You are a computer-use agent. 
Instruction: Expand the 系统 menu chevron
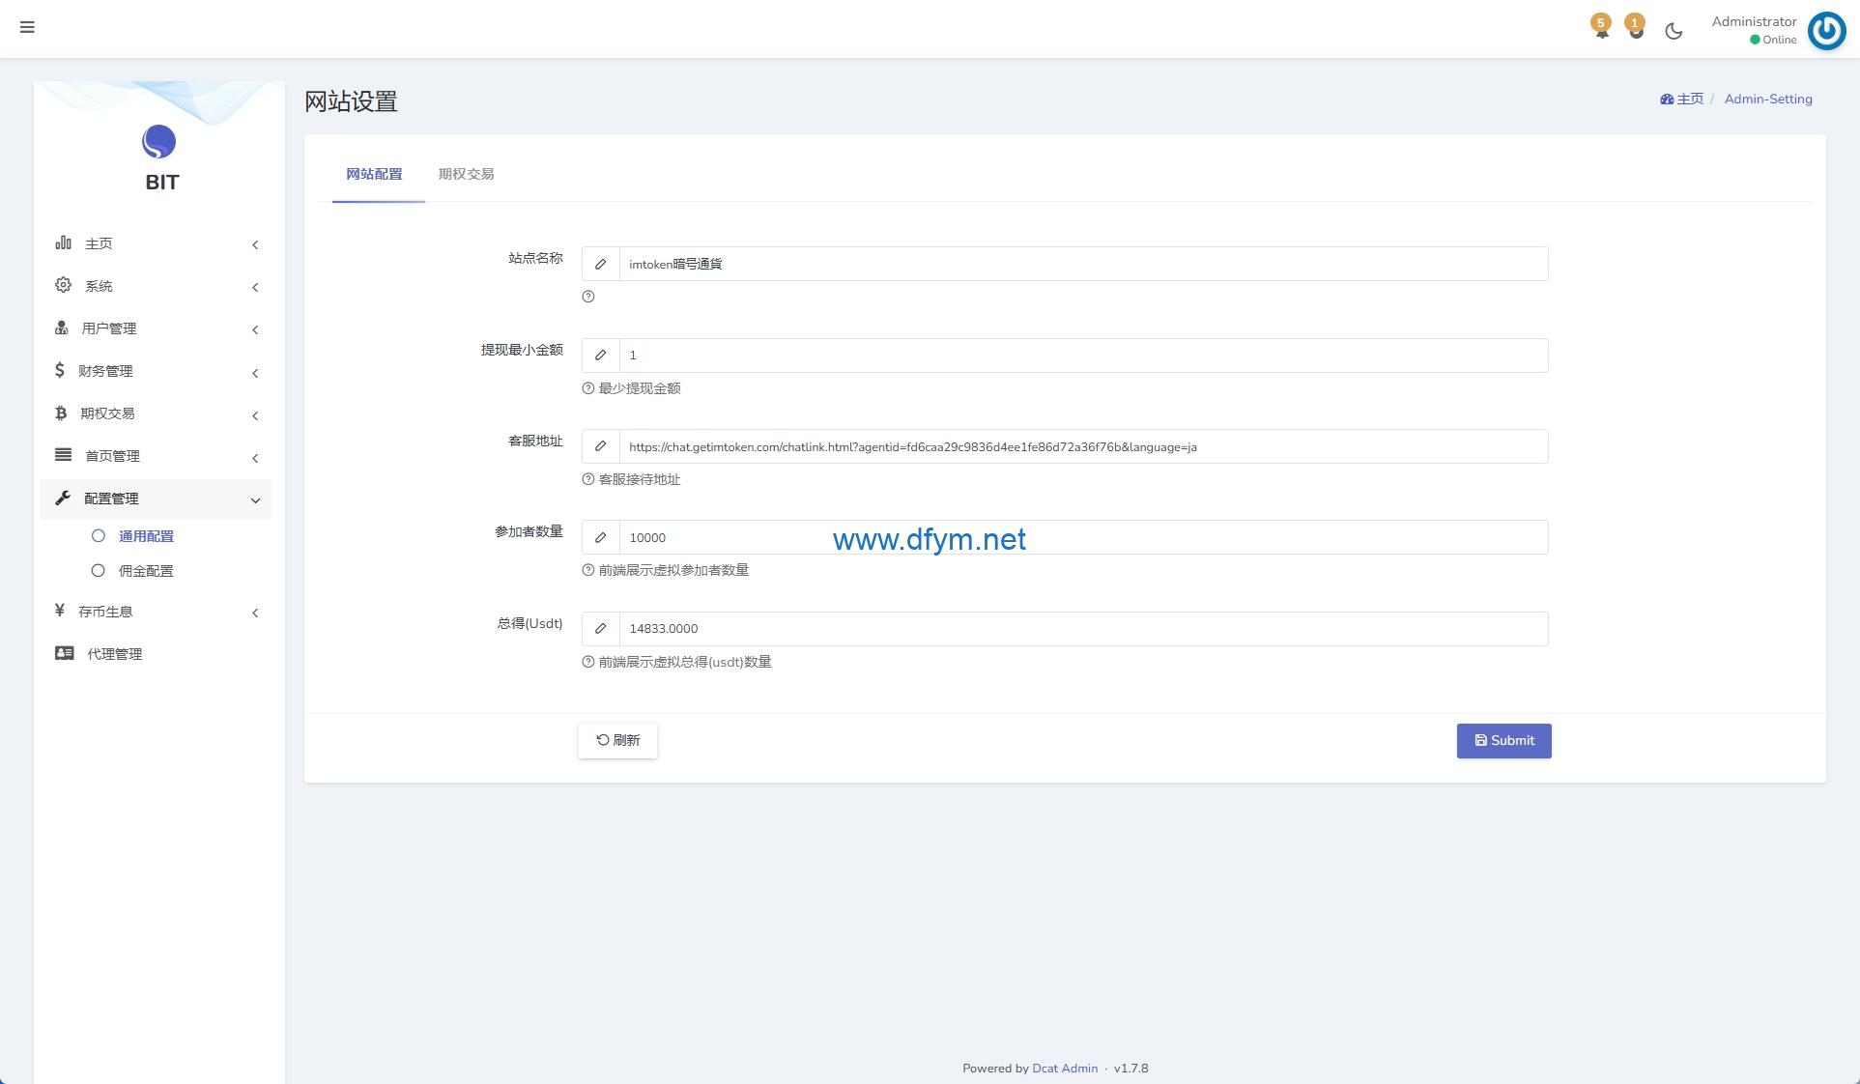click(255, 287)
